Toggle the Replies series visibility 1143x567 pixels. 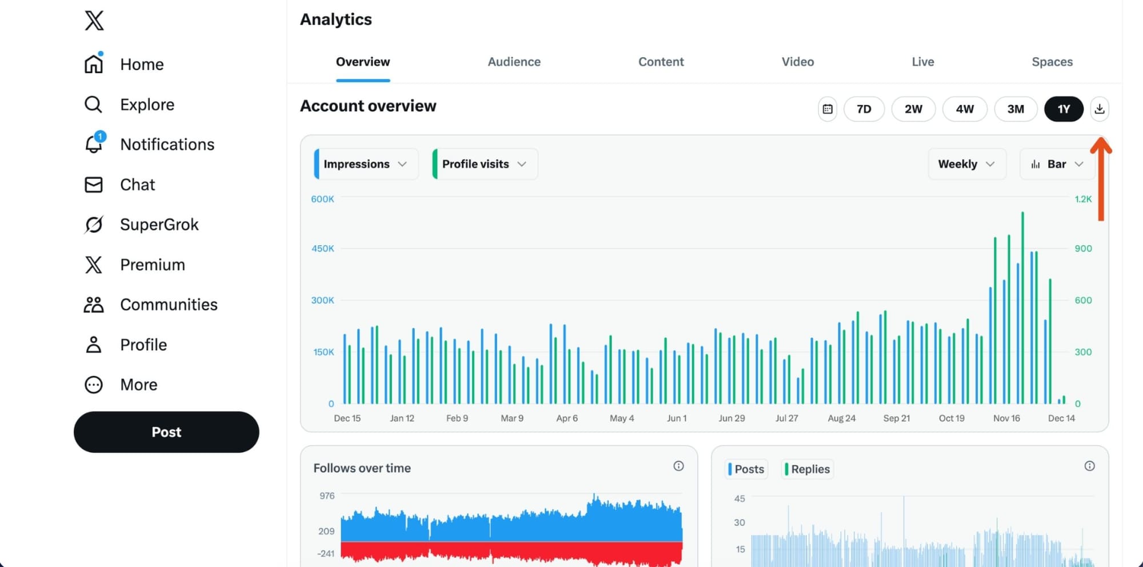(807, 469)
